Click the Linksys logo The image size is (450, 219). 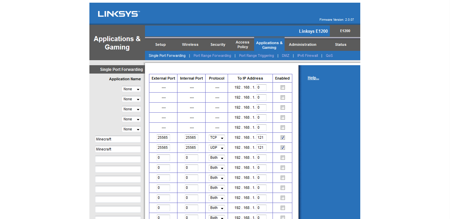119,14
